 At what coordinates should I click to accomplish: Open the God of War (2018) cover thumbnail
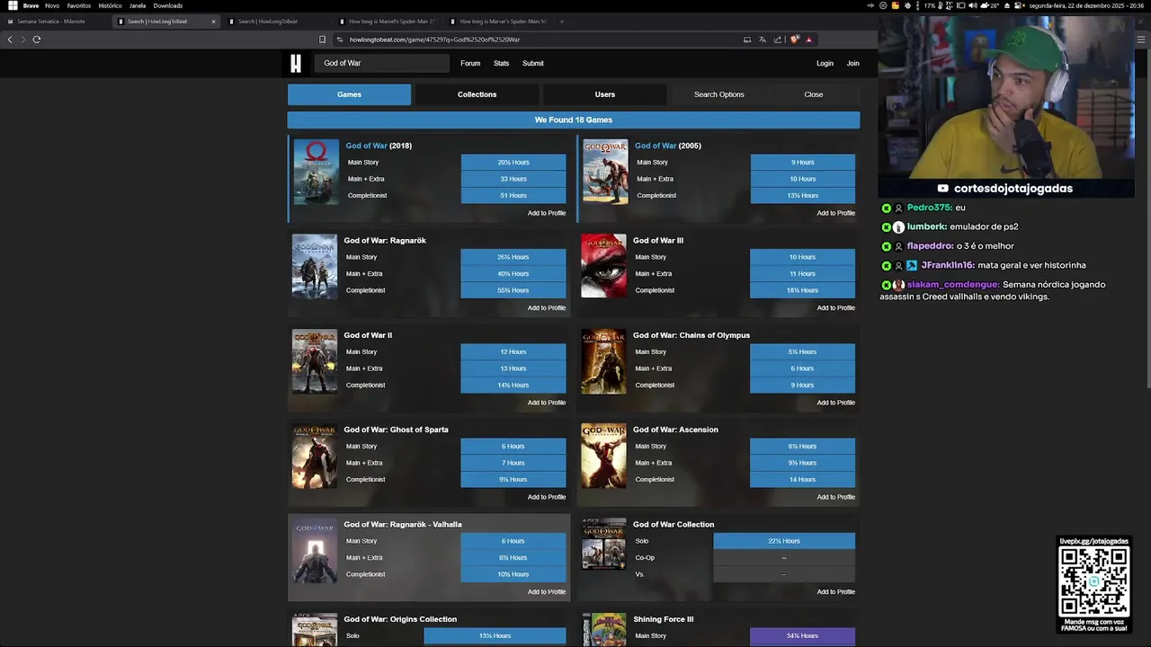coord(316,172)
